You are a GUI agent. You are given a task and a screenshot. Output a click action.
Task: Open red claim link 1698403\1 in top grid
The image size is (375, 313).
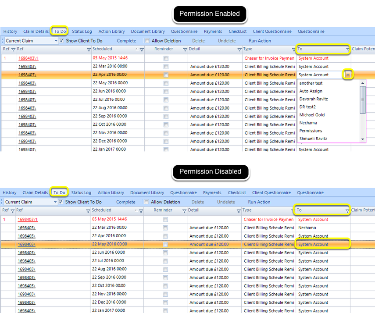(x=28, y=58)
